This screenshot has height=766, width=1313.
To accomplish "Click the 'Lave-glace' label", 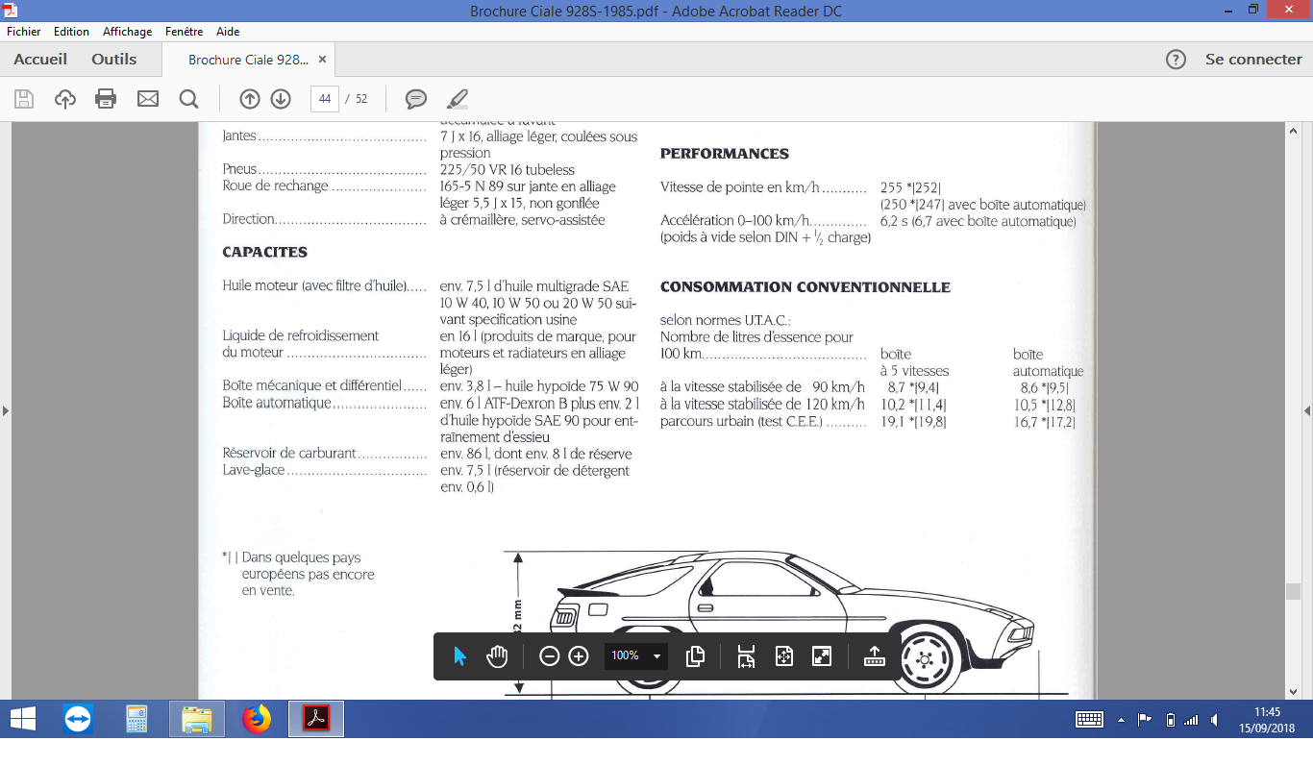I will click(x=255, y=471).
